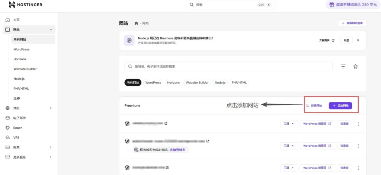
Task: Open kebab menu of third website row
Action: point(358,168)
